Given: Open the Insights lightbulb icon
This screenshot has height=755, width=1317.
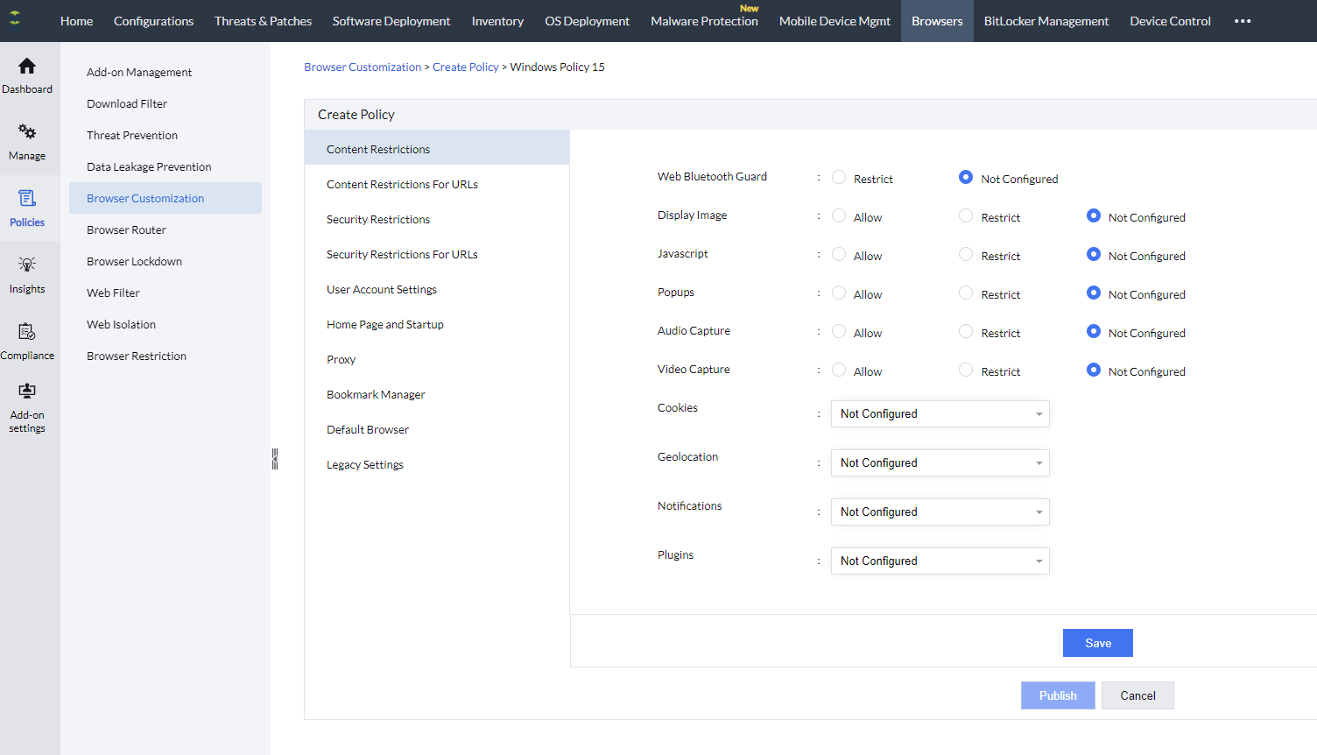Looking at the screenshot, I should click(27, 265).
